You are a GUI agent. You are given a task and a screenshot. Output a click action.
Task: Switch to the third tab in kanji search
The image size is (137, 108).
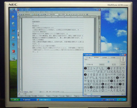[104, 57]
